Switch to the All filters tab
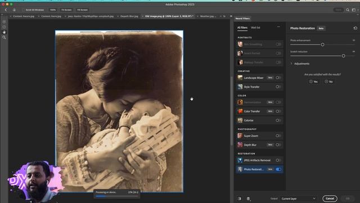The width and height of the screenshot is (360, 203). point(242,28)
